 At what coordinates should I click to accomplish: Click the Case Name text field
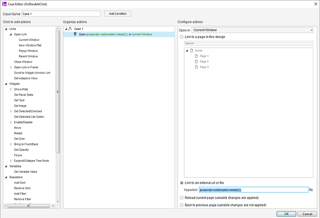coord(61,14)
